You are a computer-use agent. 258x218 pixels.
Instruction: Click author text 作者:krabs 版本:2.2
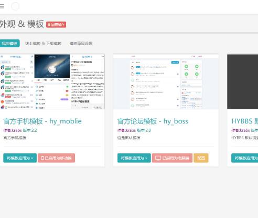coord(20,130)
